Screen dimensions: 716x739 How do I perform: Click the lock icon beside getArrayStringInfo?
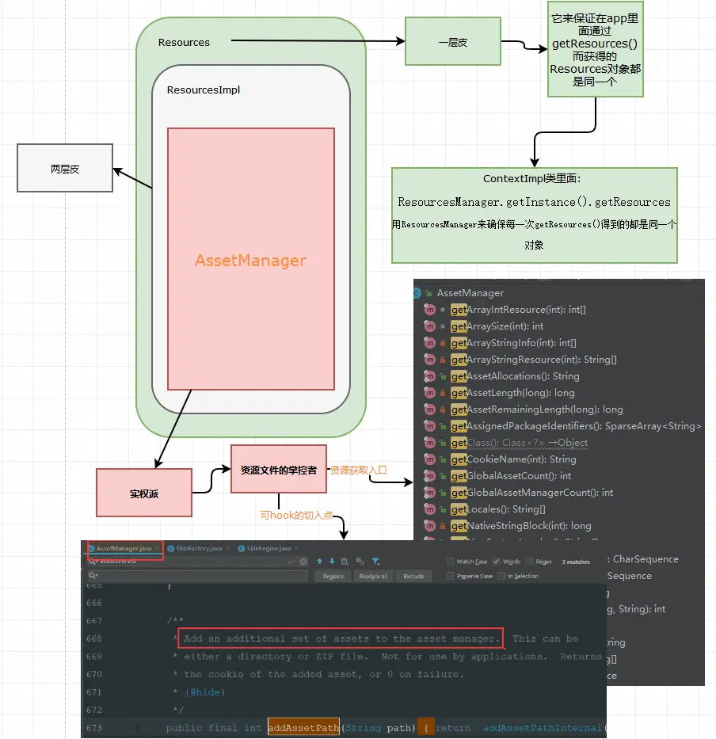(443, 343)
